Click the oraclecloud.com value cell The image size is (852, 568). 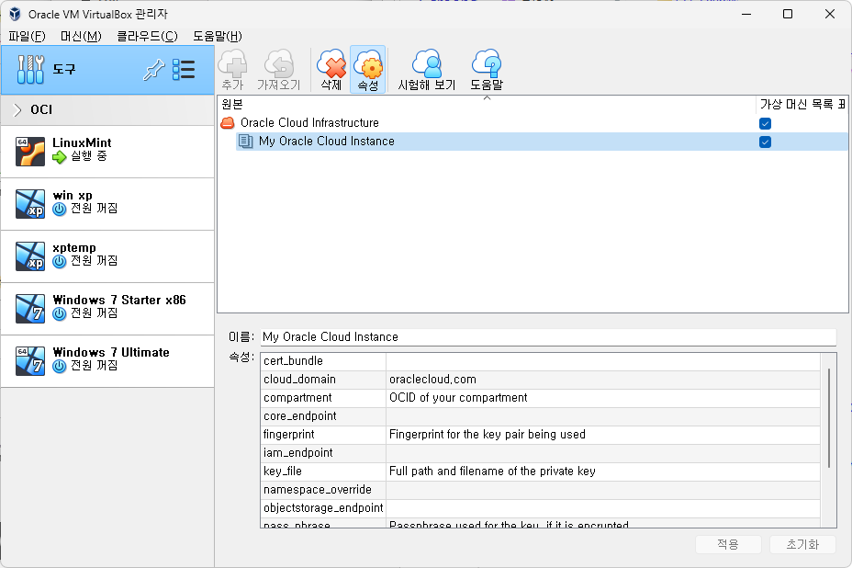(x=602, y=380)
